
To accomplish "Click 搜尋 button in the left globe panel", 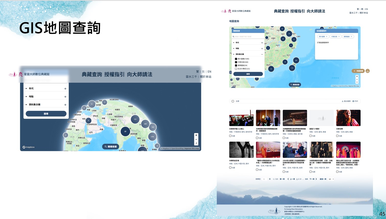I will (46, 114).
